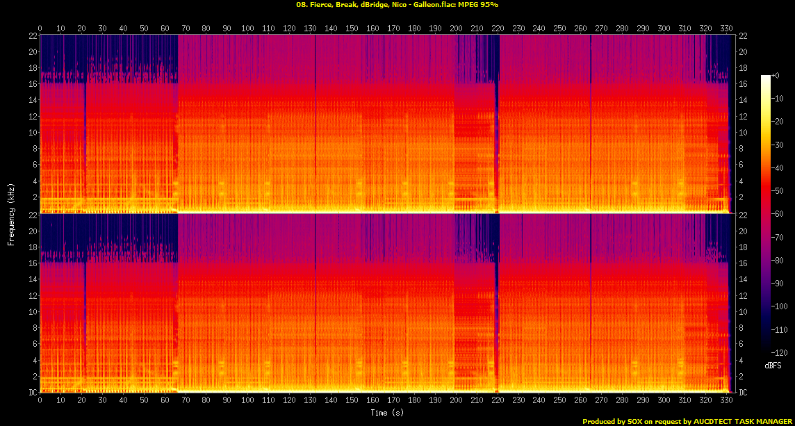Click the '-110' value on the dBFS scale
This screenshot has width=795, height=426.
click(778, 329)
